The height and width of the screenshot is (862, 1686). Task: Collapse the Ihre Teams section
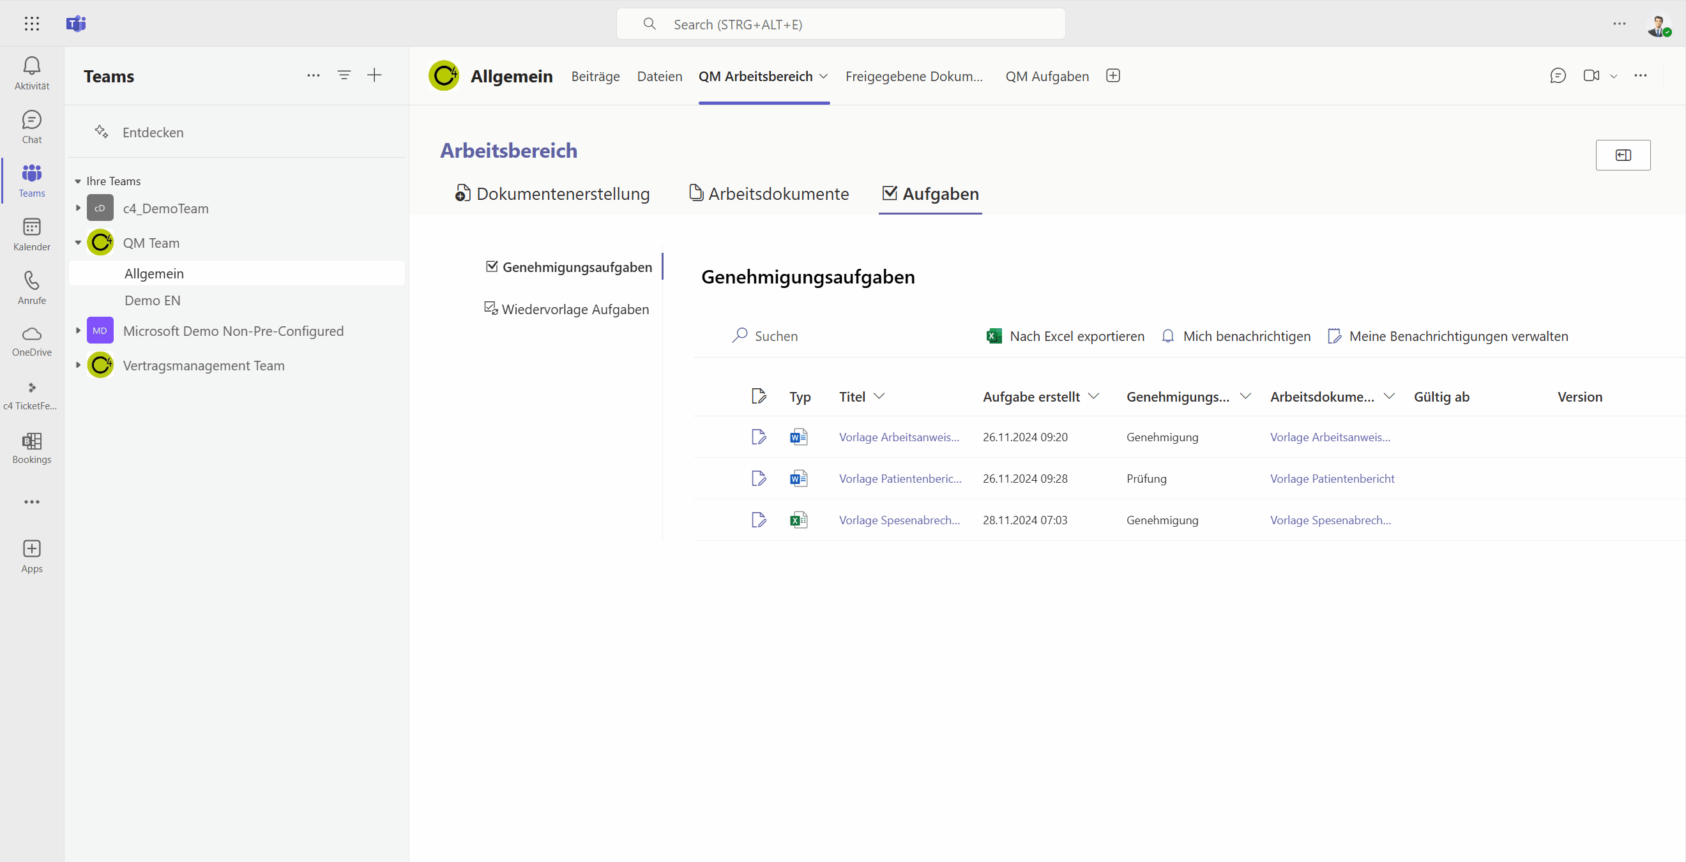pyautogui.click(x=78, y=181)
